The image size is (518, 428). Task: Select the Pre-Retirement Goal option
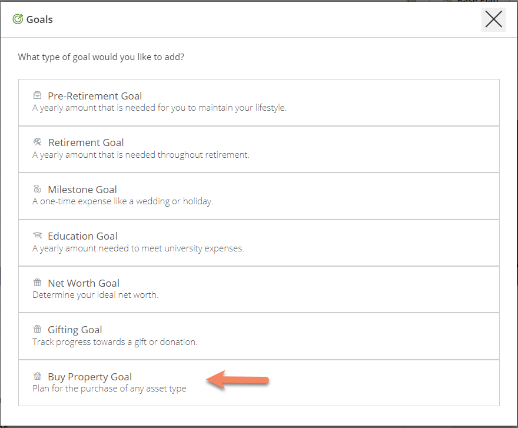coord(95,96)
